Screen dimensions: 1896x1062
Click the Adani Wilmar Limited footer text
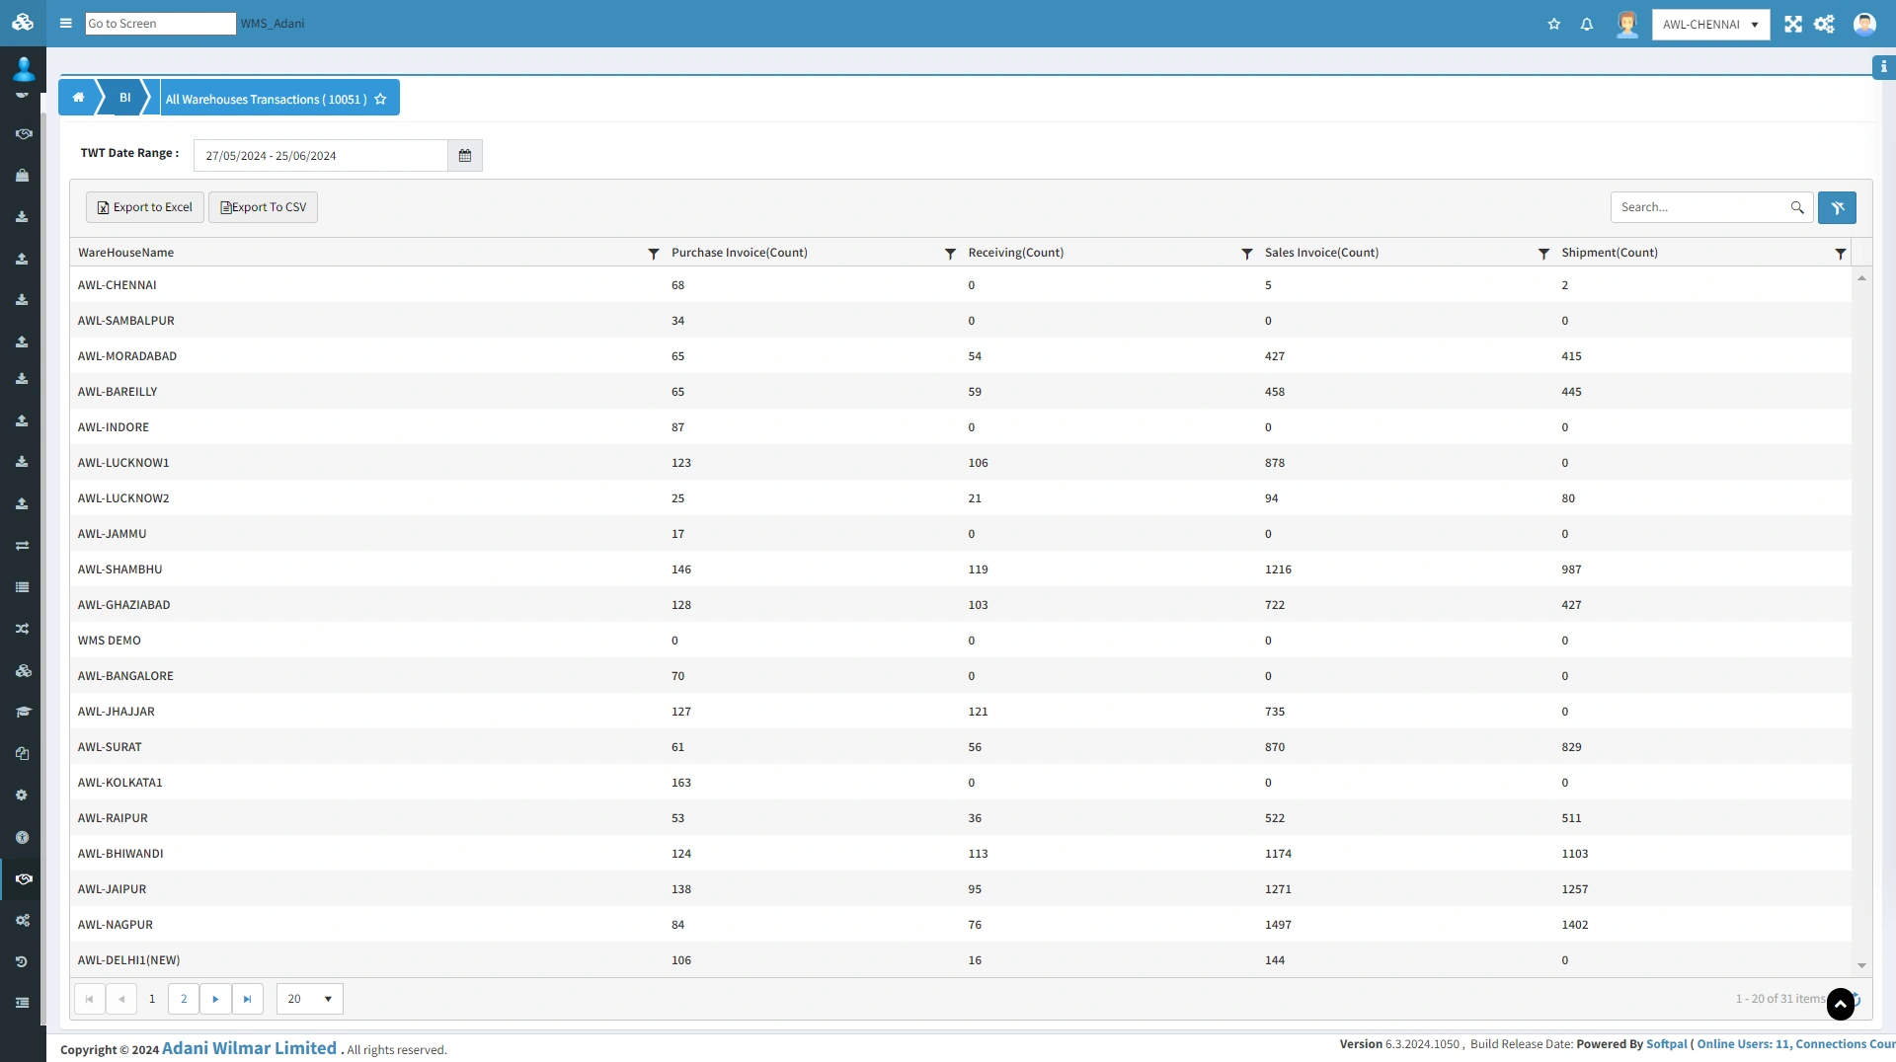(x=249, y=1048)
